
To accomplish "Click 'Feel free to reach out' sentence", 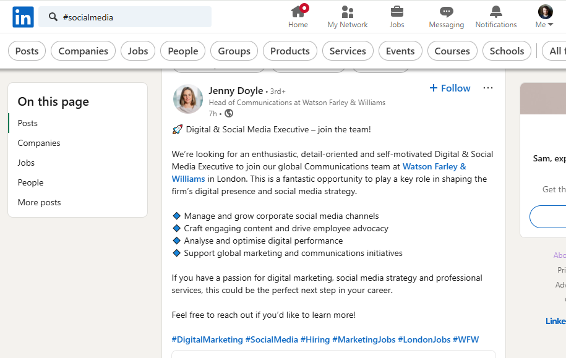I will [x=264, y=315].
